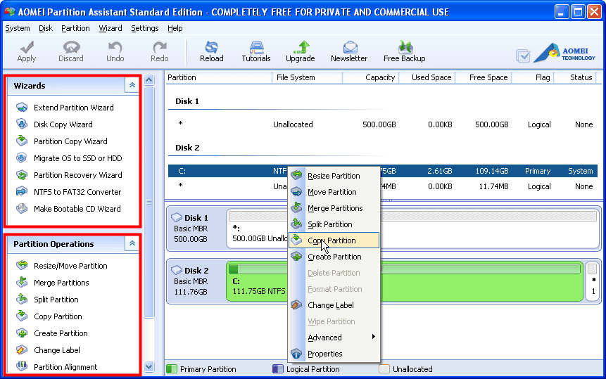Viewport: 606px width, 379px height.
Task: Choose Change Label from context menu
Action: pos(334,305)
